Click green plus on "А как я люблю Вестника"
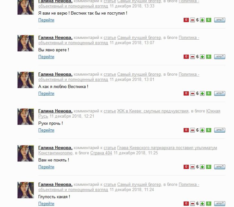 [202, 93]
